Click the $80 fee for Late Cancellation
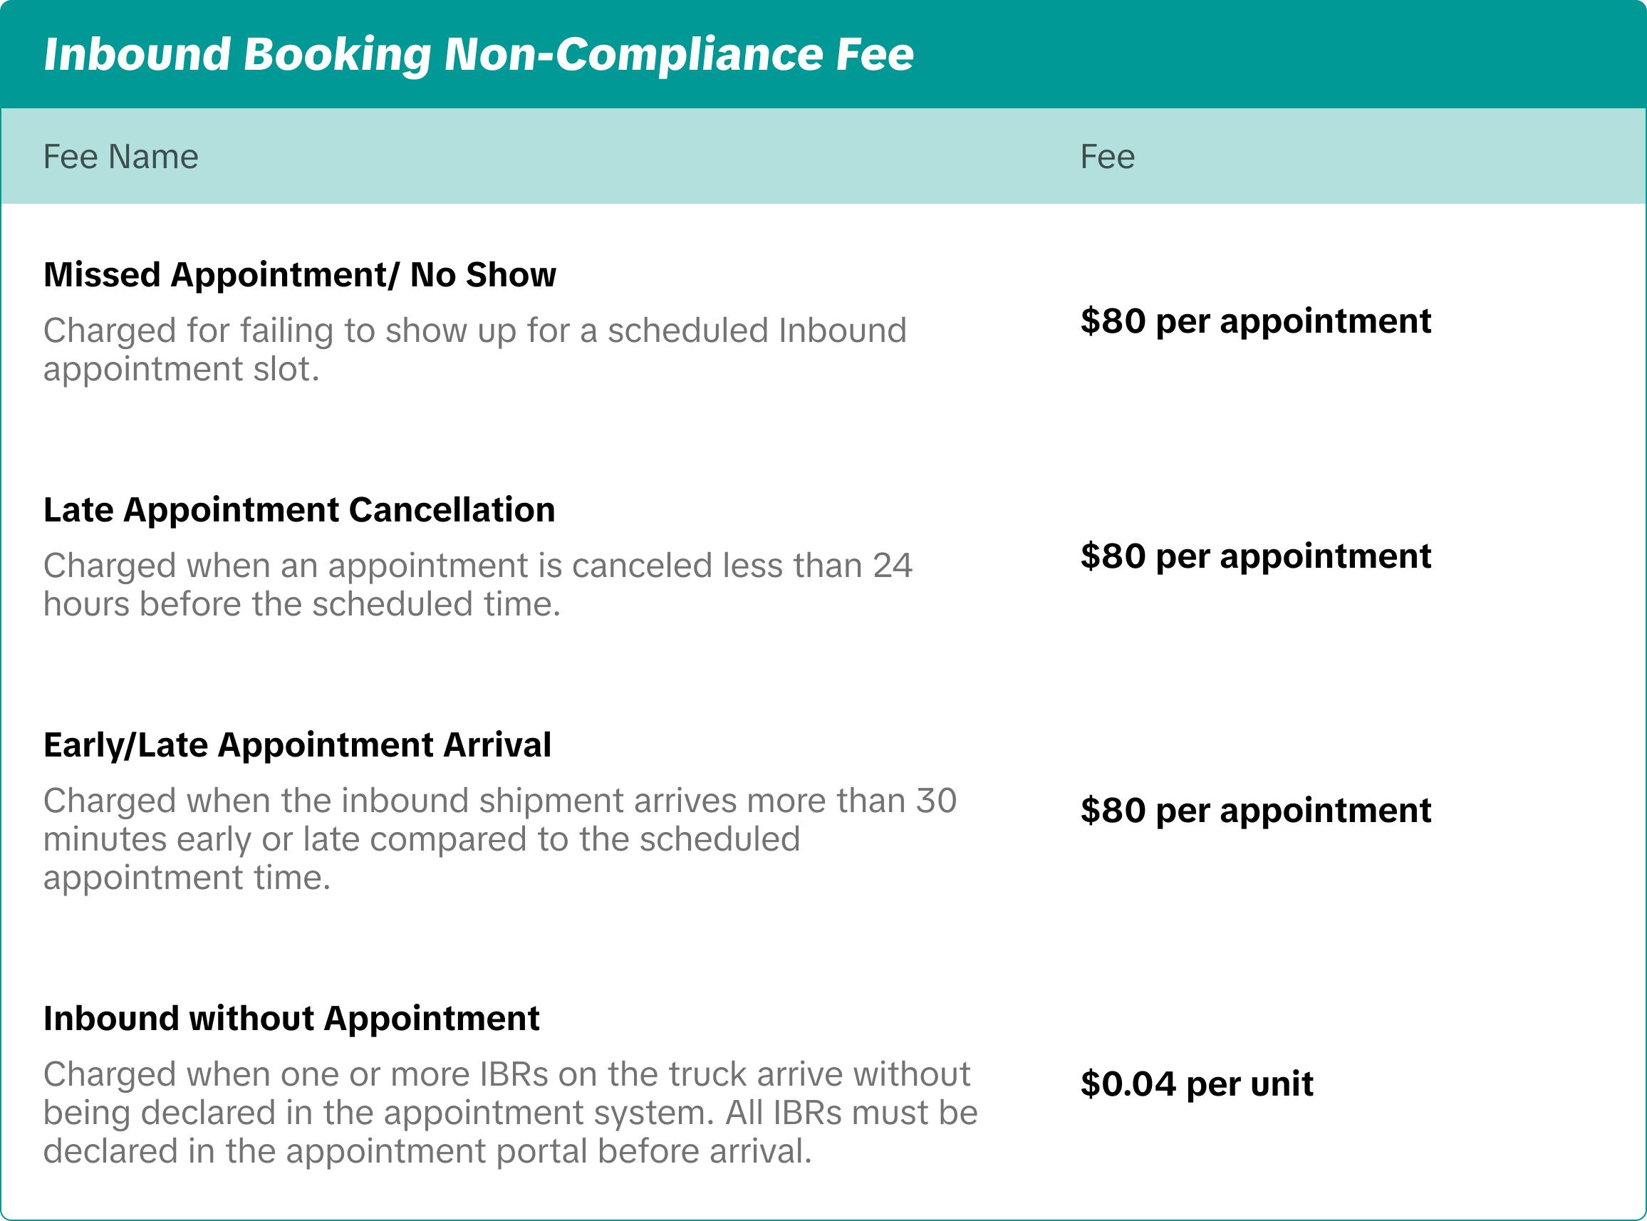Viewport: 1647px width, 1221px height. pyautogui.click(x=1255, y=556)
